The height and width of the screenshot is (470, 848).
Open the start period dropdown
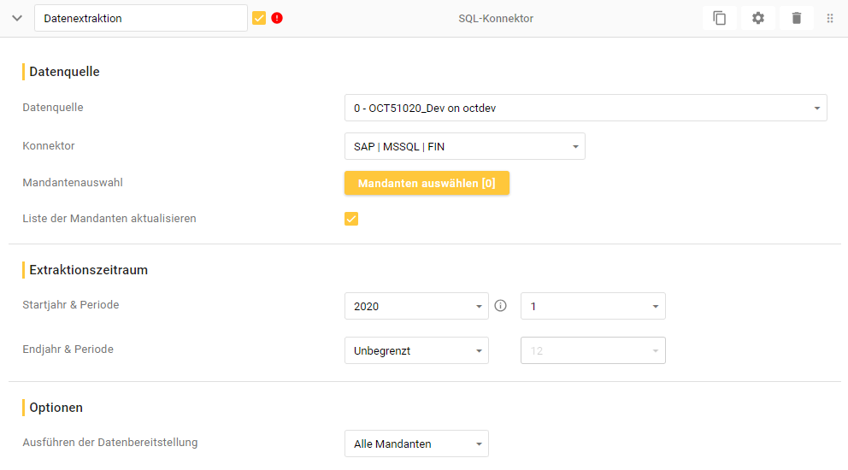coord(592,306)
